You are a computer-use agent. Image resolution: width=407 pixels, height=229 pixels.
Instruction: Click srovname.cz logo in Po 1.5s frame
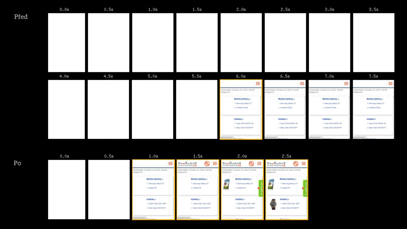pos(187,164)
